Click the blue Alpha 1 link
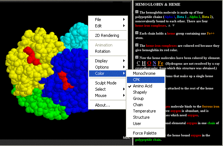 coord(170,17)
